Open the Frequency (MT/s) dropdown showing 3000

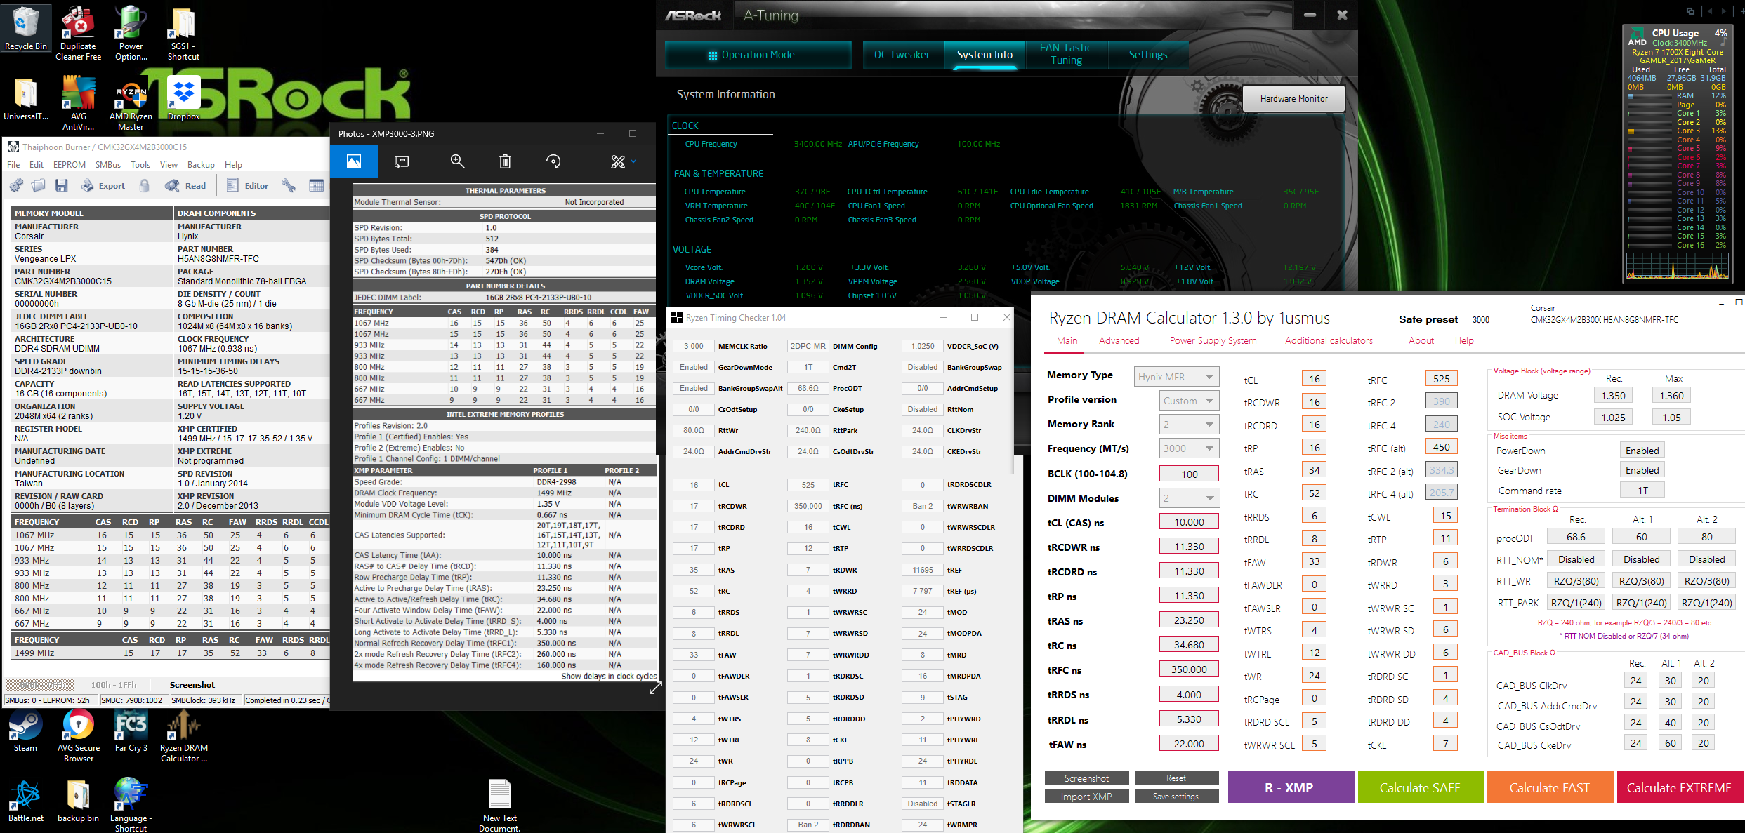[1190, 448]
